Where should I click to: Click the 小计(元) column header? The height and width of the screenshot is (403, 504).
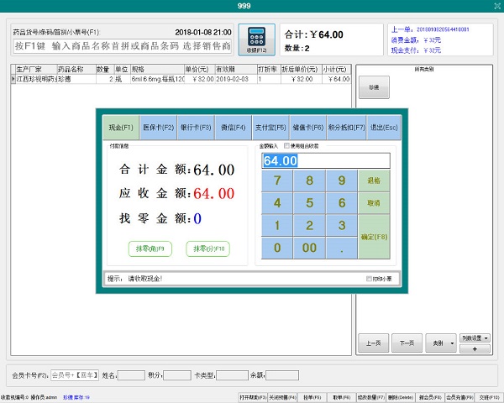tap(336, 70)
